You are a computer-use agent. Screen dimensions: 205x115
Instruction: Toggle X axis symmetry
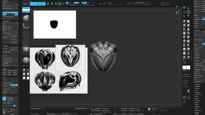(x=4, y=14)
